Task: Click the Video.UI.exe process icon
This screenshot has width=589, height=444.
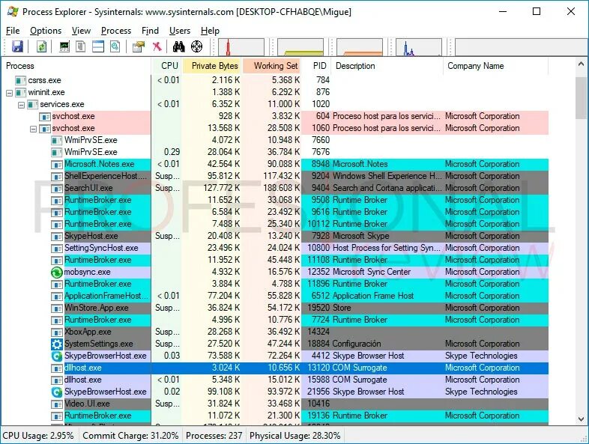Action: click(x=57, y=404)
